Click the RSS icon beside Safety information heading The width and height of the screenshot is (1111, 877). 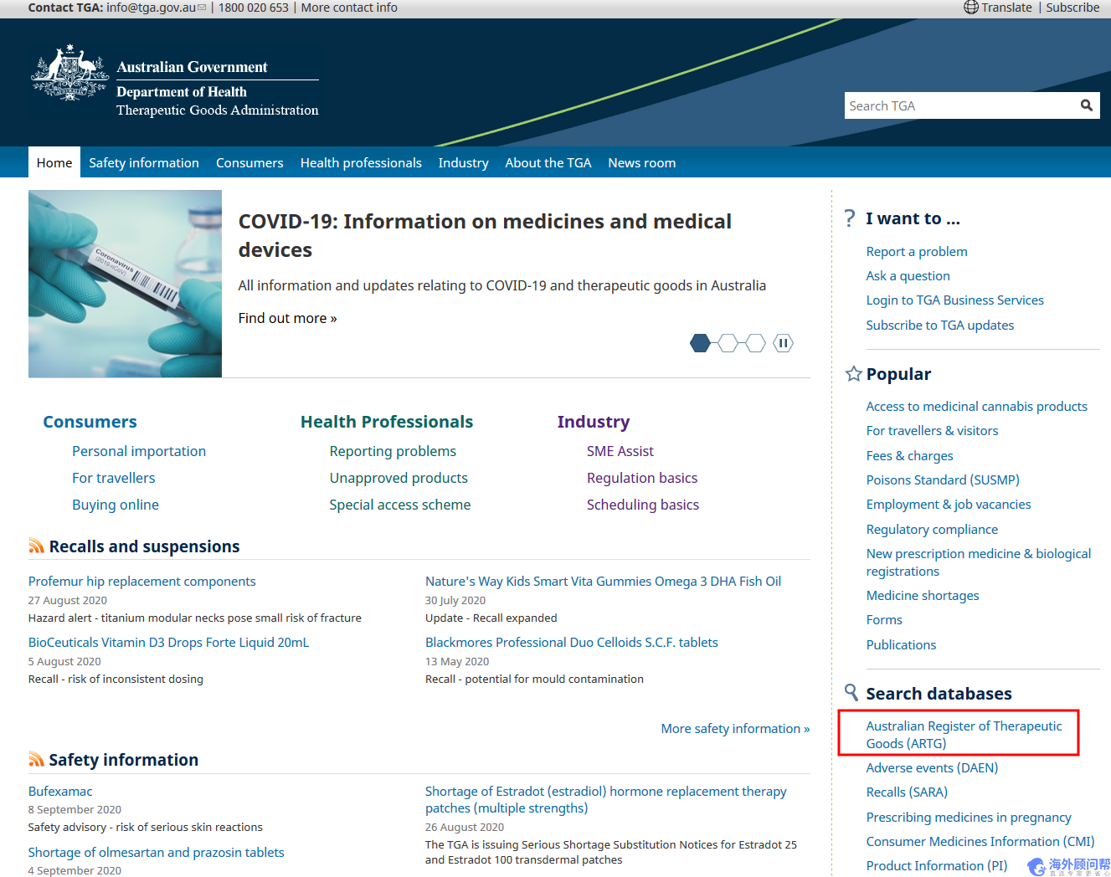[36, 760]
